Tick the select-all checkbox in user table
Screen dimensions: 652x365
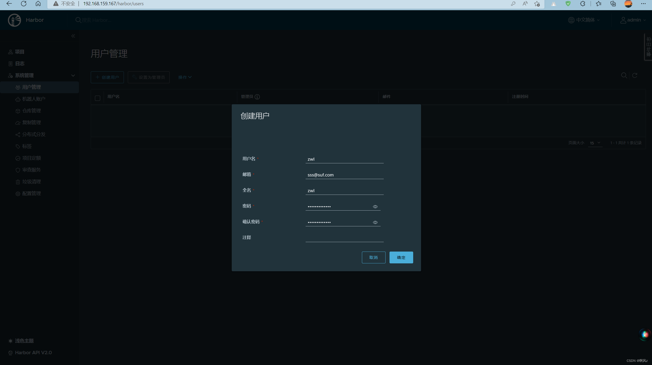(x=98, y=98)
